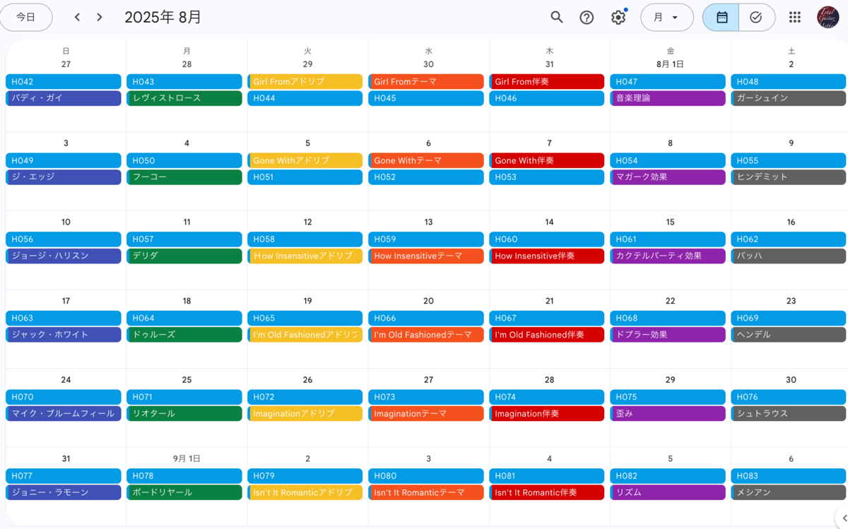Open the Imaginationアドリブ event
The image size is (848, 529).
pos(305,414)
